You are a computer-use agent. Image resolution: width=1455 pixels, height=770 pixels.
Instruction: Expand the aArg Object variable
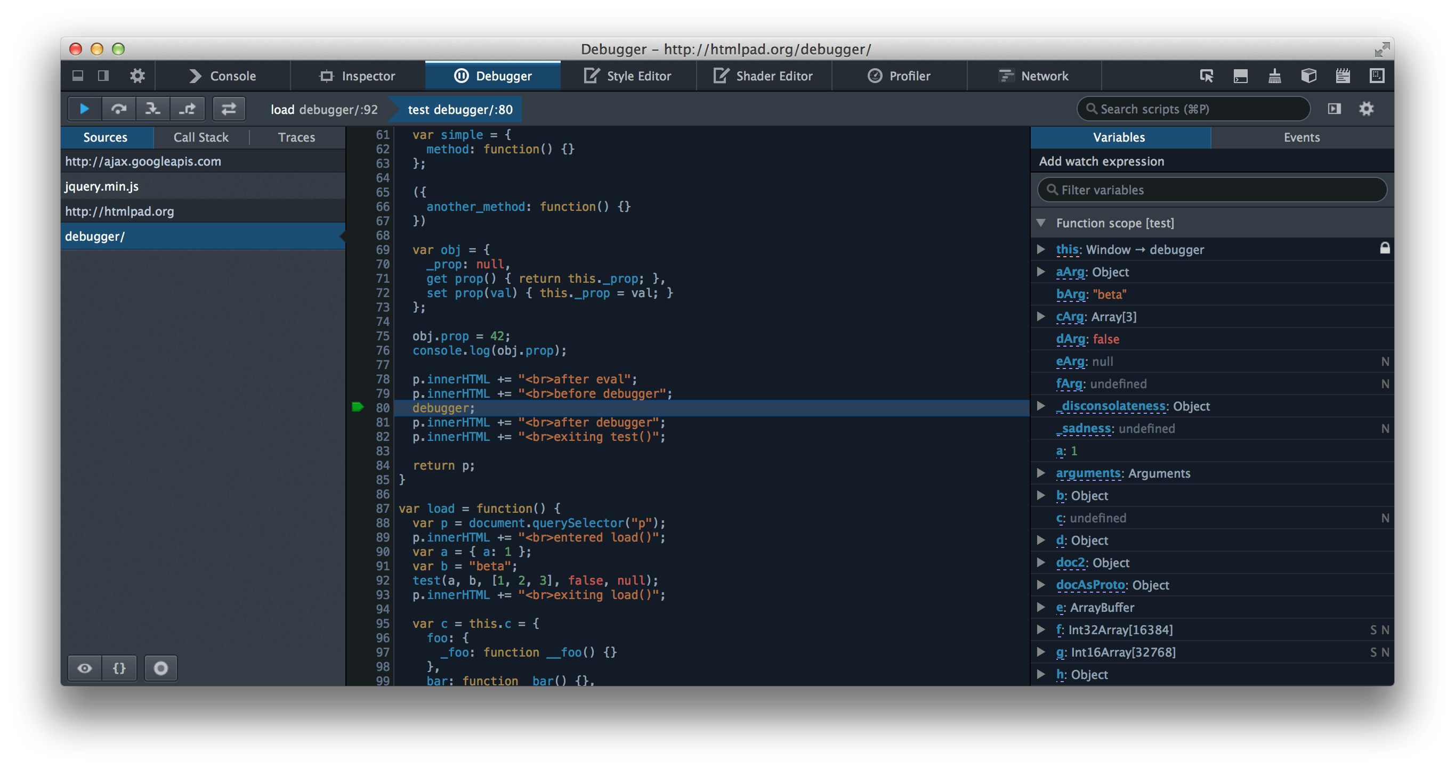[x=1045, y=271]
